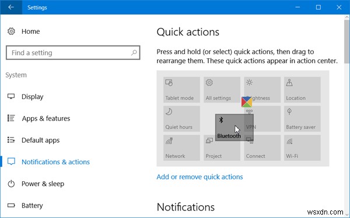Click the Quick actions heading
This screenshot has width=350, height=218.
point(188,32)
